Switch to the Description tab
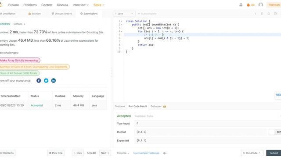The width and height of the screenshot is (281, 158). [x=8, y=14]
